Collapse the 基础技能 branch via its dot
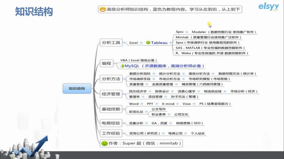Image resolution: width=284 pixels, height=159 pixels. pos(124,109)
